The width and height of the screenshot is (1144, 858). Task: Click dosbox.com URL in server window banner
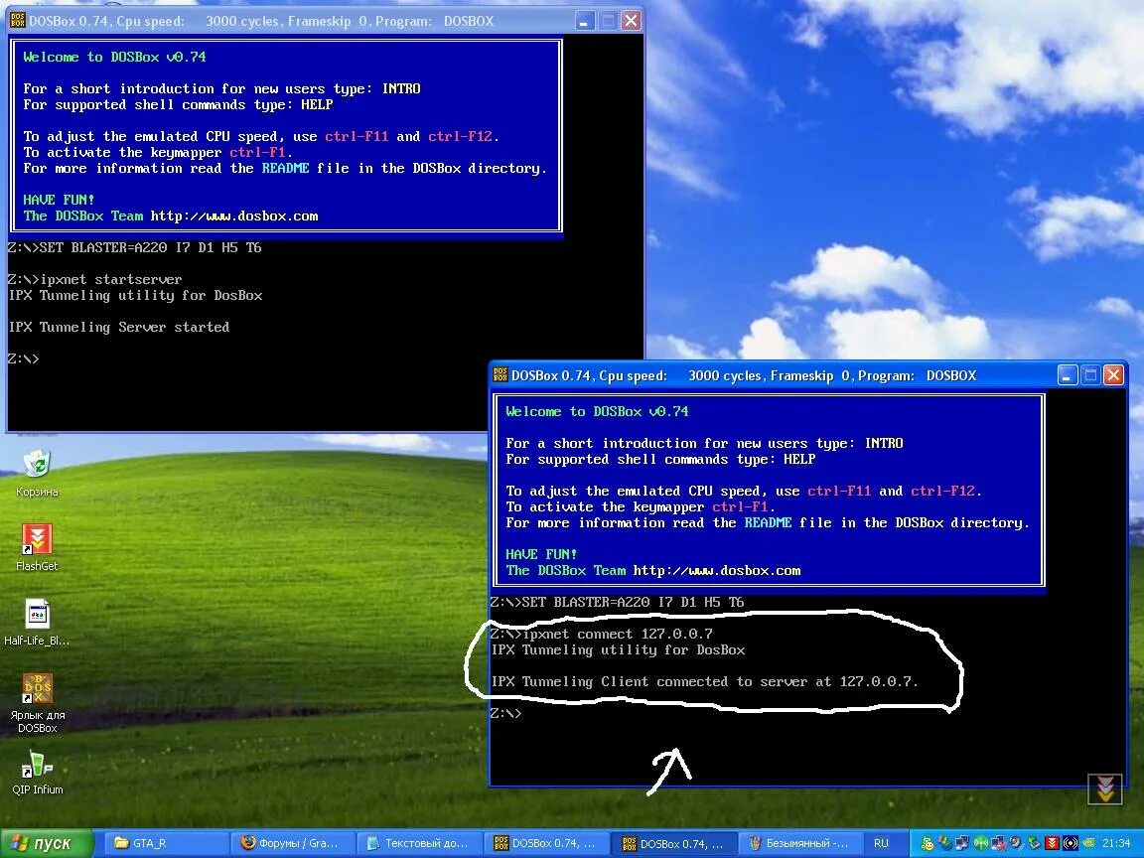click(x=234, y=215)
